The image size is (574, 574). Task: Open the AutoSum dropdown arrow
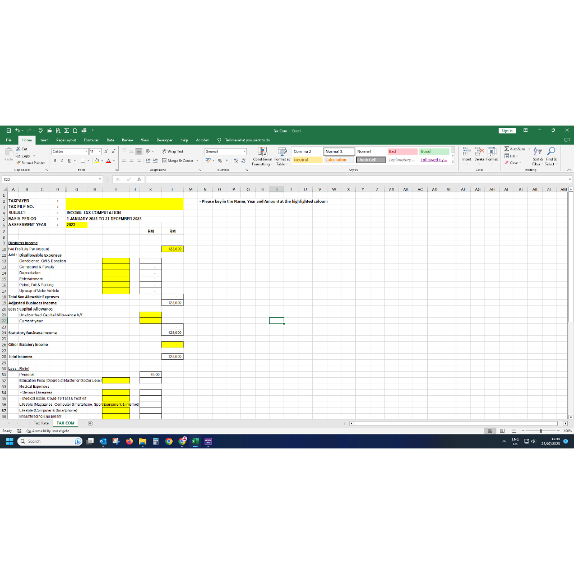coord(529,149)
